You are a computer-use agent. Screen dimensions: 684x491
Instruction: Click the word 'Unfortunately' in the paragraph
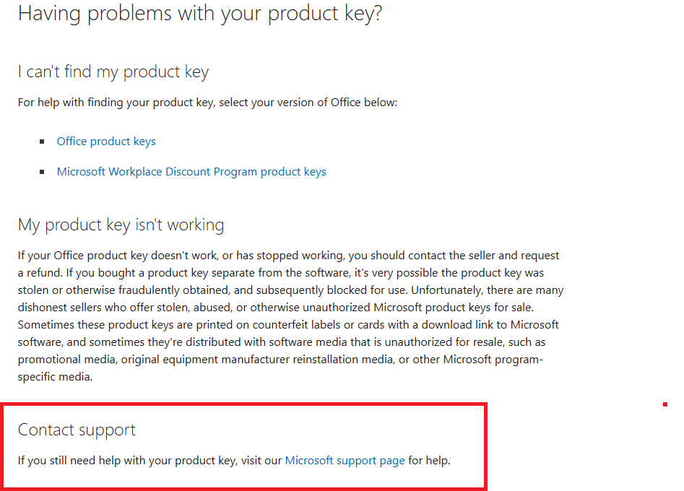click(446, 290)
